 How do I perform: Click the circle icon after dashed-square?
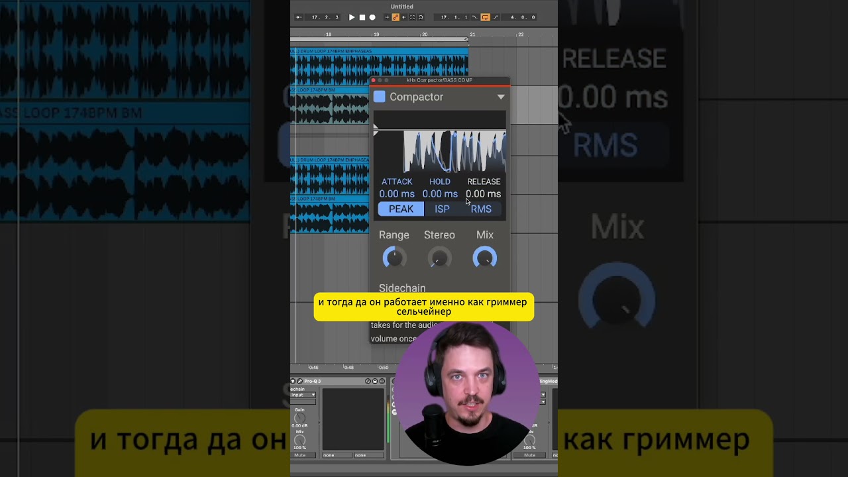tap(421, 17)
